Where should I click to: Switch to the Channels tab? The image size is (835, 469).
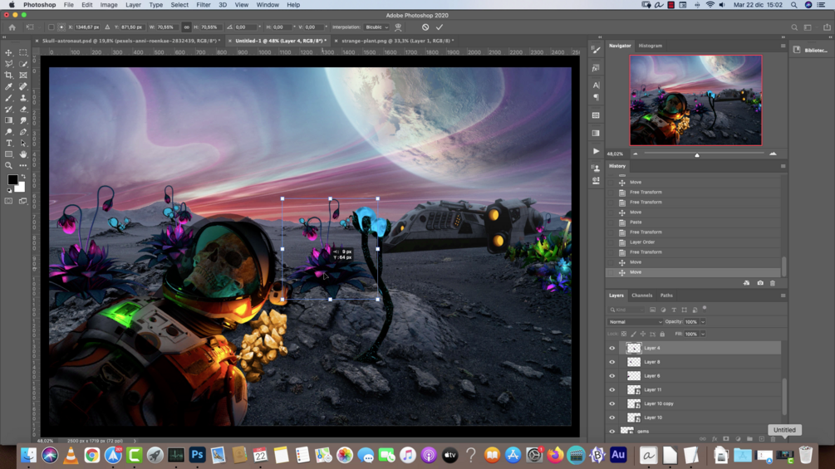tap(641, 296)
